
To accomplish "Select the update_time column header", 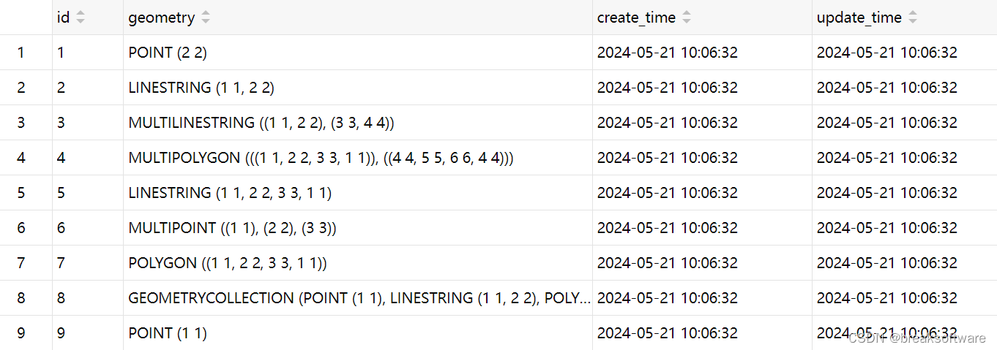I will [x=904, y=18].
